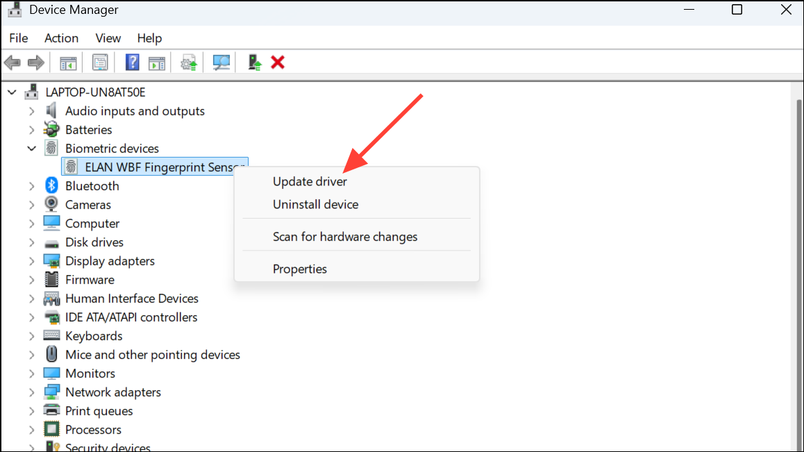Click the Bluetooth category icon
The width and height of the screenshot is (804, 452).
click(x=51, y=185)
